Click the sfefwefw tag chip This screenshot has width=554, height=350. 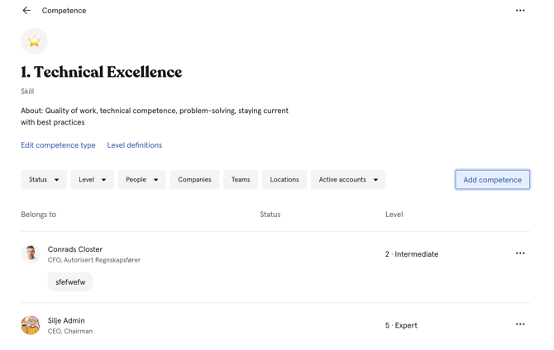click(70, 282)
